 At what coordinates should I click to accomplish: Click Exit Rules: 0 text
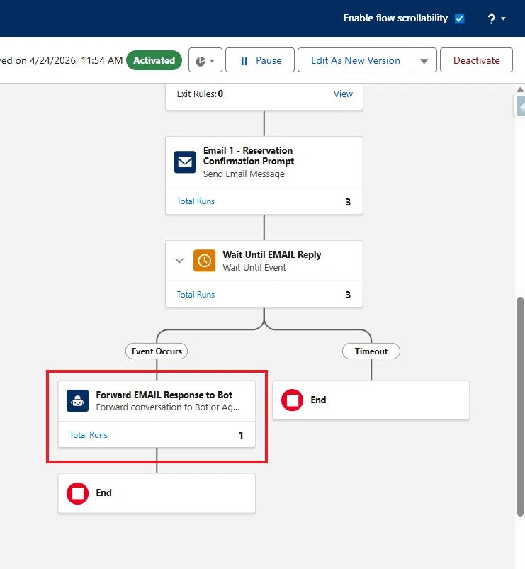[200, 94]
